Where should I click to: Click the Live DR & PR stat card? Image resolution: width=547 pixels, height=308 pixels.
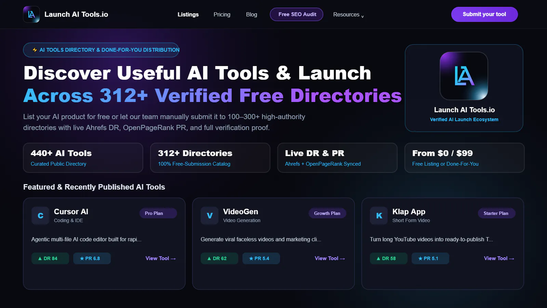pos(337,158)
